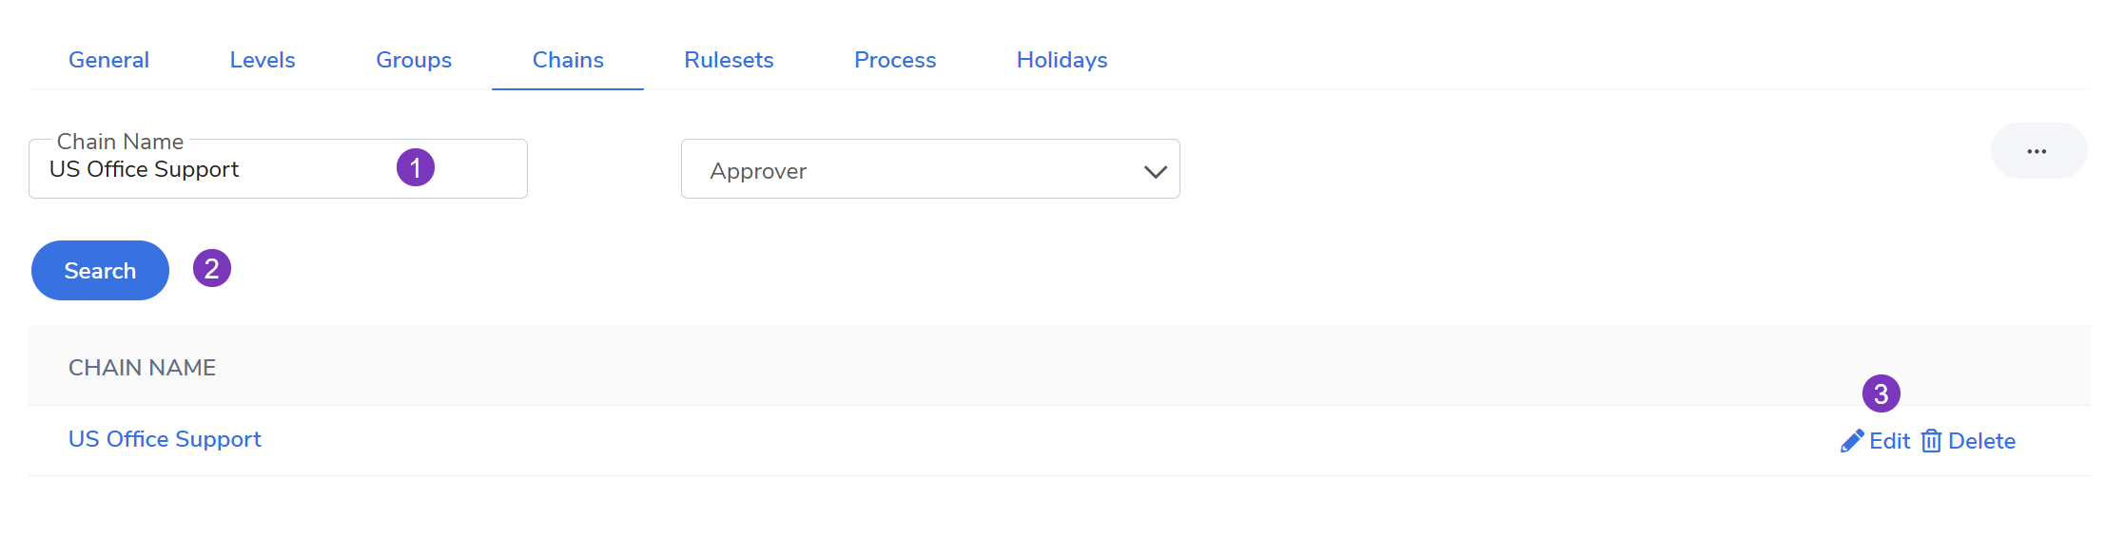Switch to the General tab
The height and width of the screenshot is (537, 2105).
tap(108, 60)
